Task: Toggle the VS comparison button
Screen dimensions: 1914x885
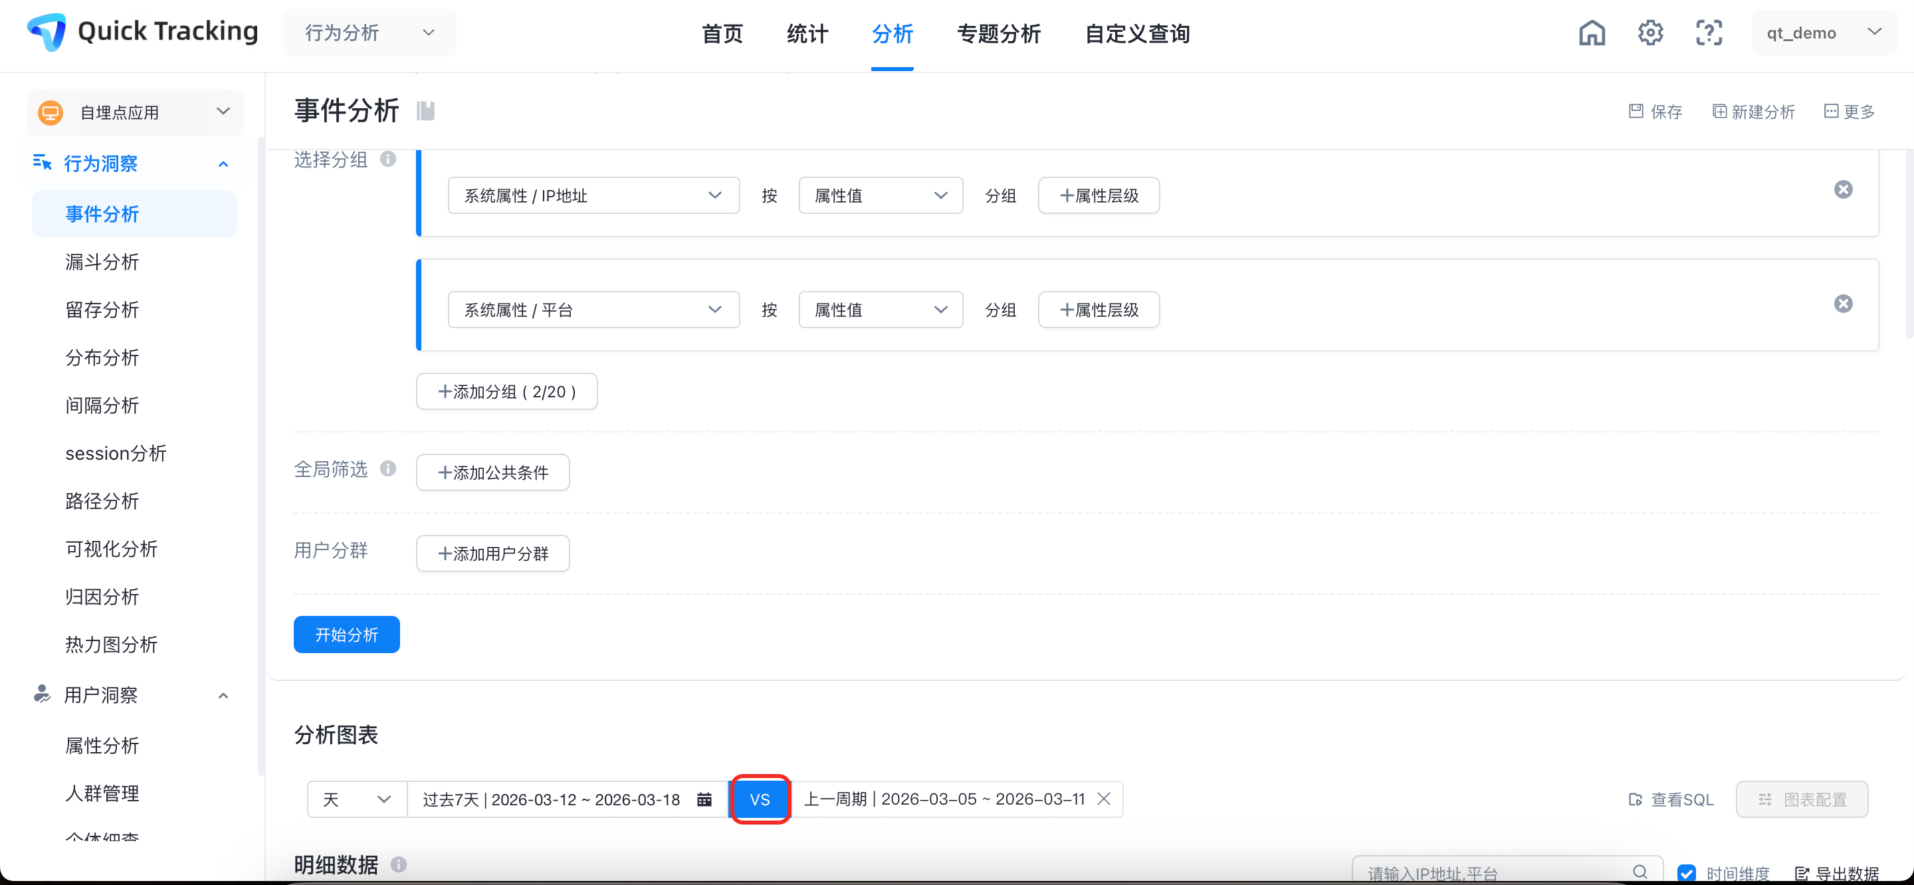Action: coord(760,799)
